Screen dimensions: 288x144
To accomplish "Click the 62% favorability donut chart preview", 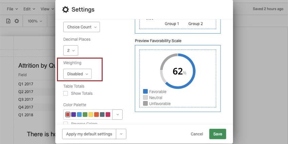I will [x=178, y=71].
